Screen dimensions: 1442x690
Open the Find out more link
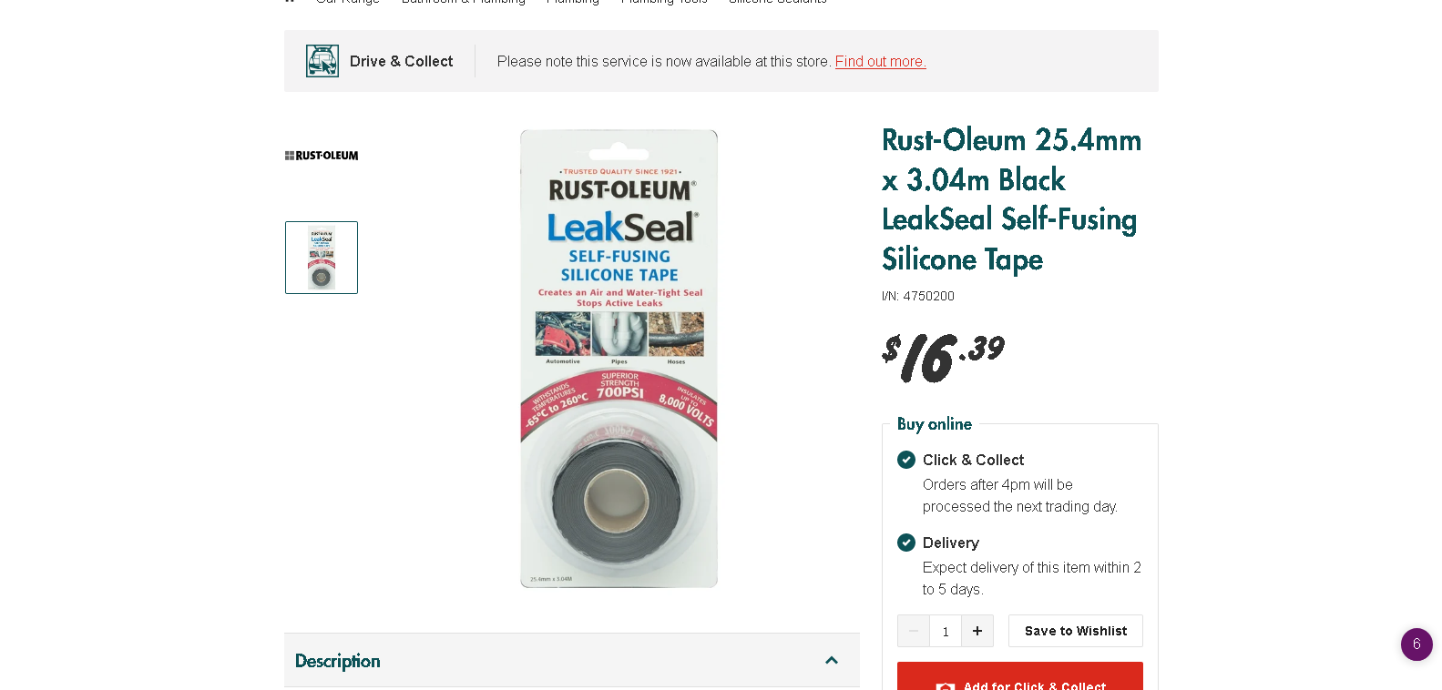point(880,61)
